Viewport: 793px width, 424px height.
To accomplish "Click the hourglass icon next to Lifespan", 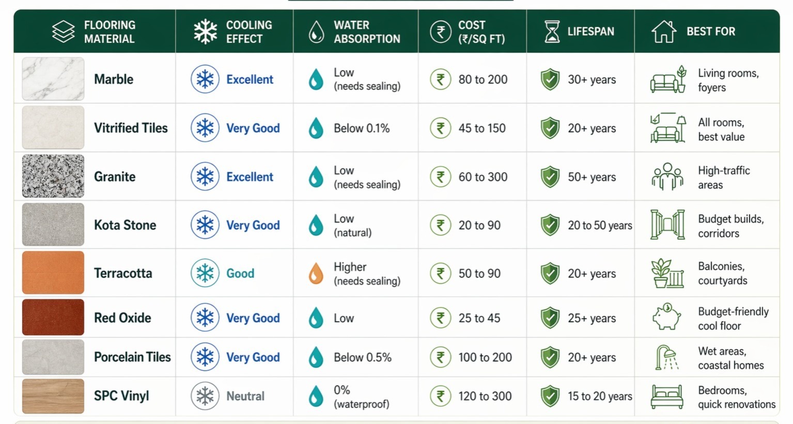I will click(x=552, y=32).
